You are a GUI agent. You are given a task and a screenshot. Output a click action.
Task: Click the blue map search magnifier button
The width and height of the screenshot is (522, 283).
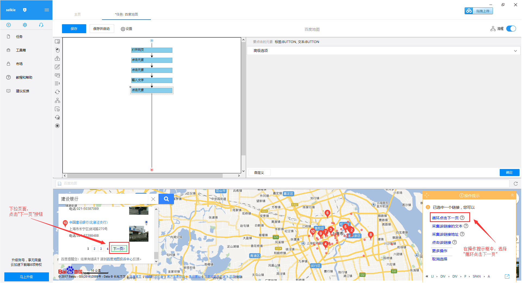point(166,199)
